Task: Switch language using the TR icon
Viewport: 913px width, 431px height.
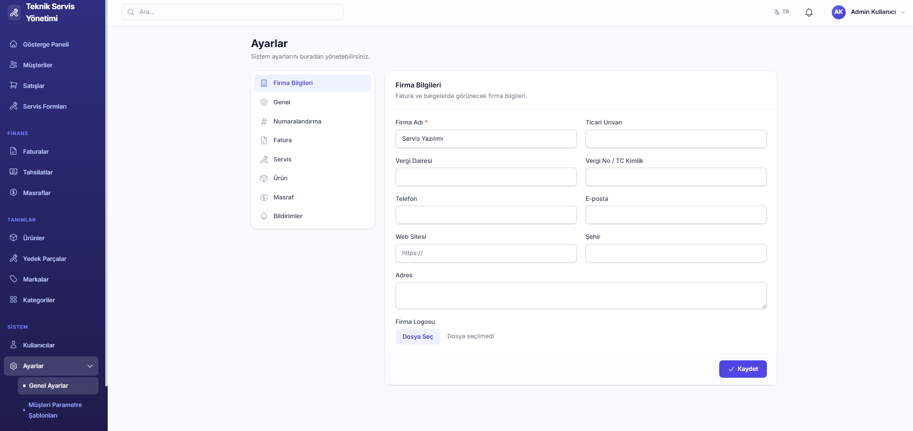Action: [781, 12]
